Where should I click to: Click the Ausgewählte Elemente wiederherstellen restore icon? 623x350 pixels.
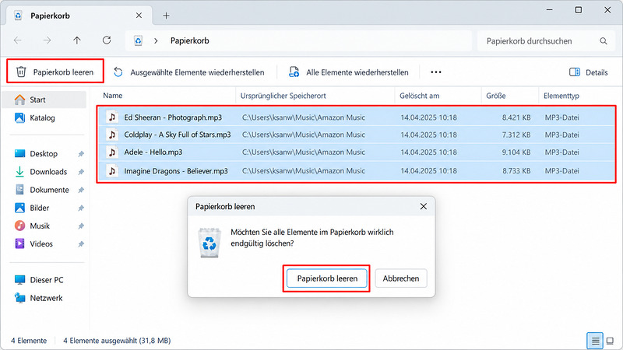(x=118, y=72)
